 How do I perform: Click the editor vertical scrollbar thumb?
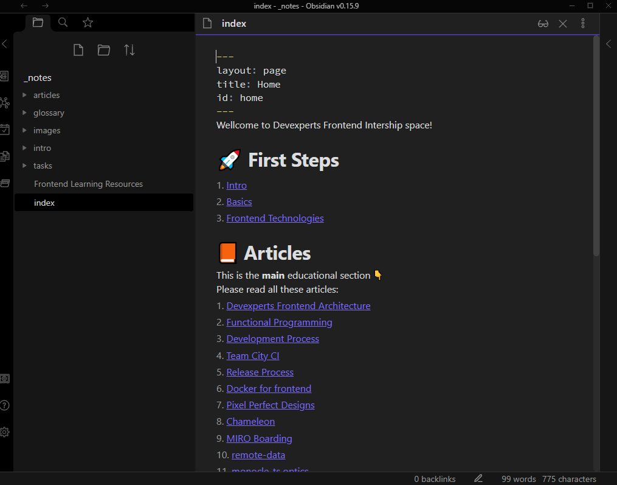click(596, 146)
